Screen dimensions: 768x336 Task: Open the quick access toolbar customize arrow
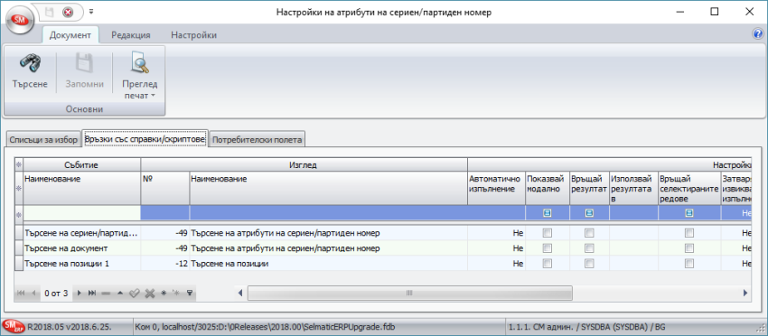(91, 11)
